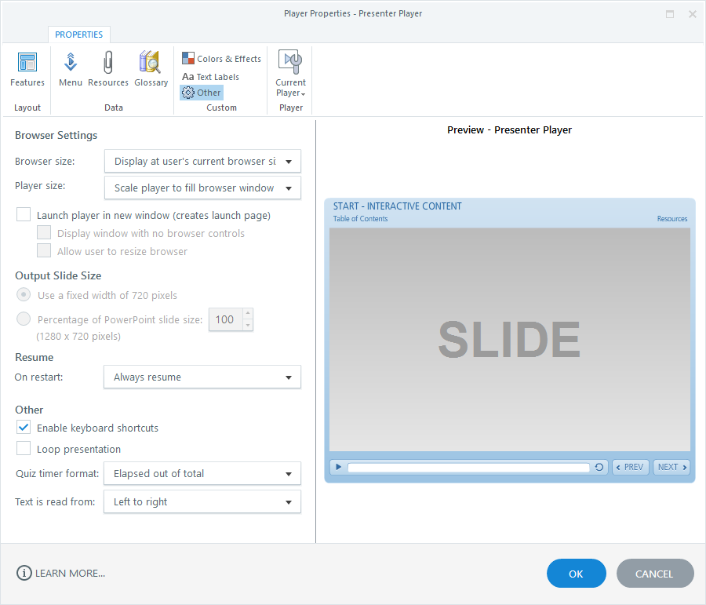
Task: Open the Menu data icon
Action: click(x=71, y=69)
